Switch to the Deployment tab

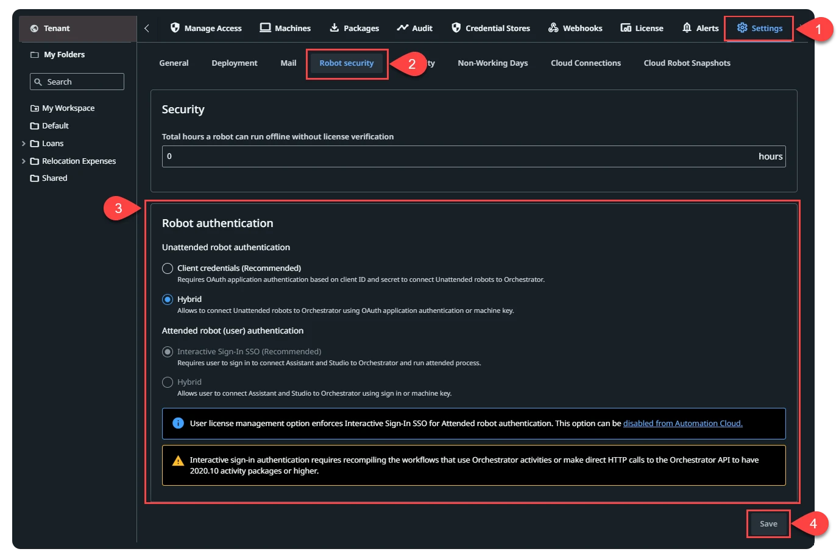235,63
